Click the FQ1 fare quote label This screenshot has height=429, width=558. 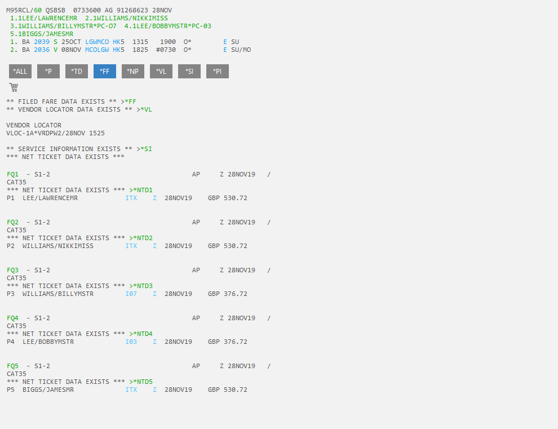pyautogui.click(x=12, y=174)
